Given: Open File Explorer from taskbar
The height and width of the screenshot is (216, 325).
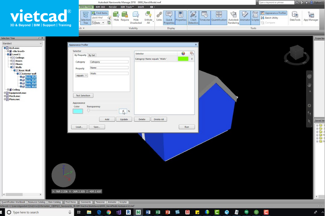Looking at the screenshot, I should pyautogui.click(x=89, y=212).
